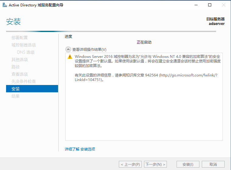231x170 pixels.
Task: Select 部署配置 in the wizard sidebar
Action: point(19,38)
